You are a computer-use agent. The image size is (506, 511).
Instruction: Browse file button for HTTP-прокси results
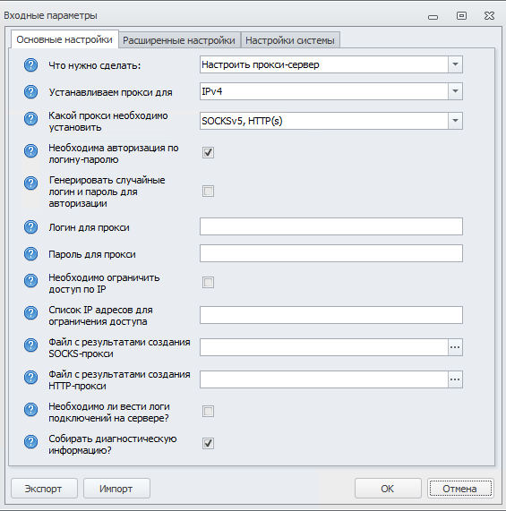(x=455, y=379)
